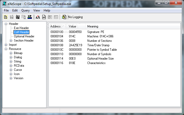
Task: Select the Section Header tree item
Action: point(24,41)
